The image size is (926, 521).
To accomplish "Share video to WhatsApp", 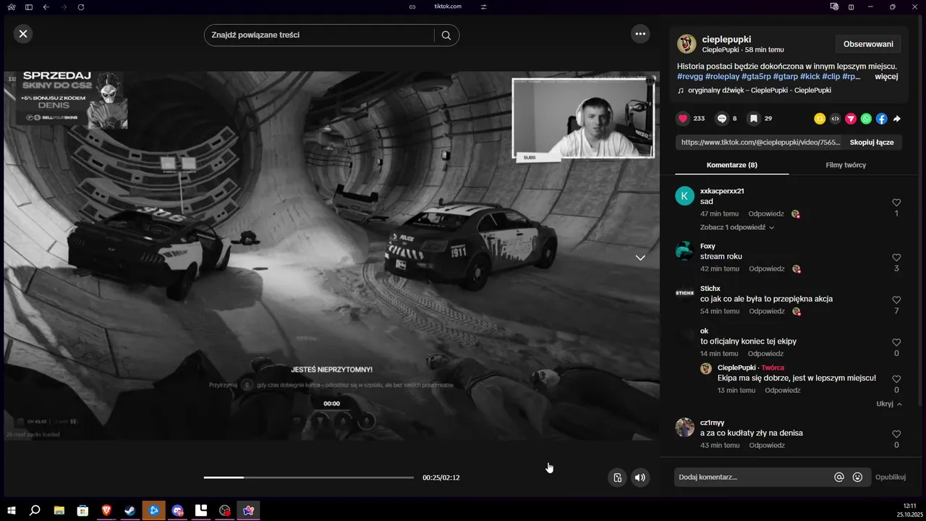I will coord(866,119).
